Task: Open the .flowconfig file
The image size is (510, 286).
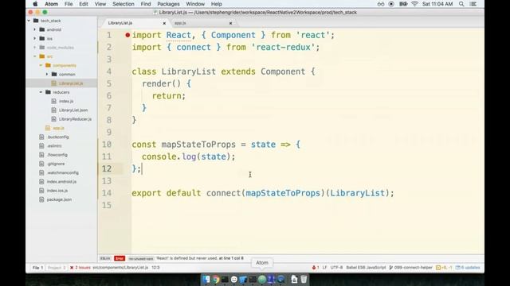Action: [57, 155]
